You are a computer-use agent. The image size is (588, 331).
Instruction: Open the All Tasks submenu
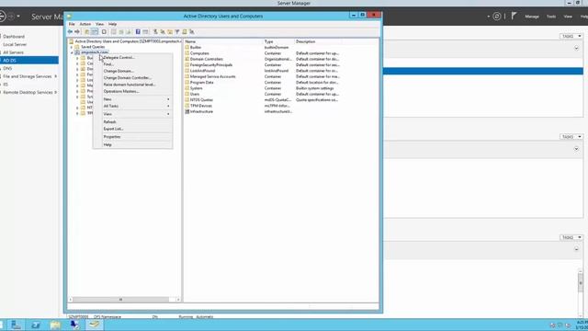(132, 107)
